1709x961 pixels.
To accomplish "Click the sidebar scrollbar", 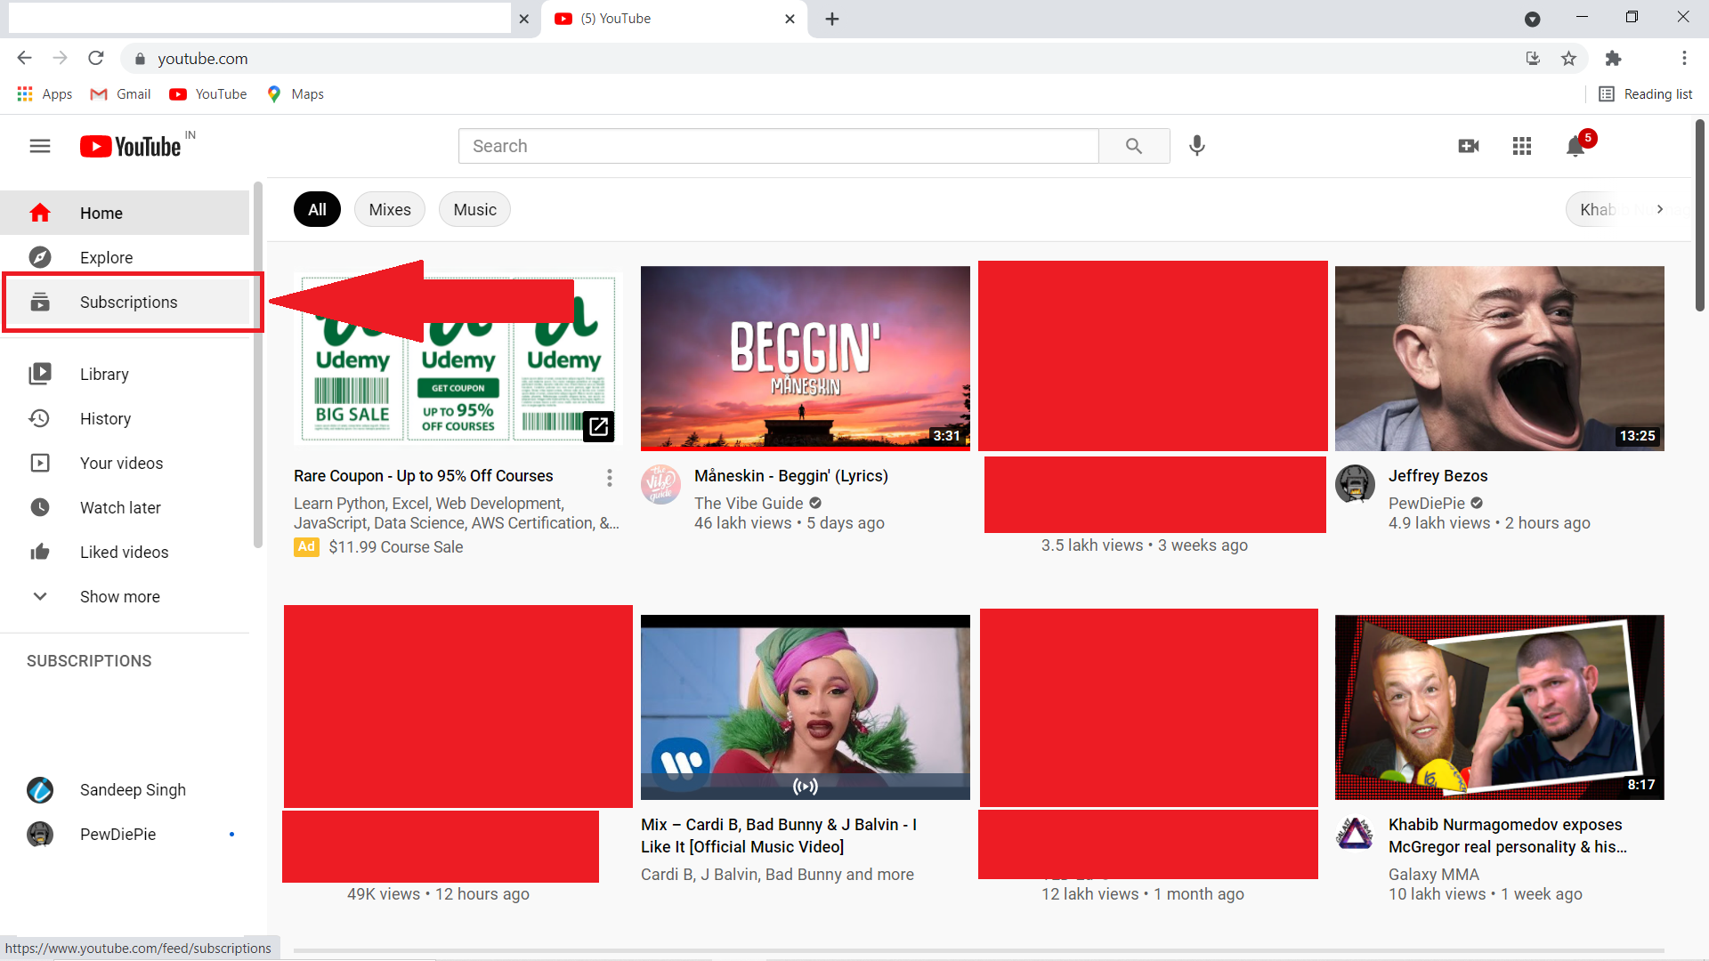I will point(258,365).
